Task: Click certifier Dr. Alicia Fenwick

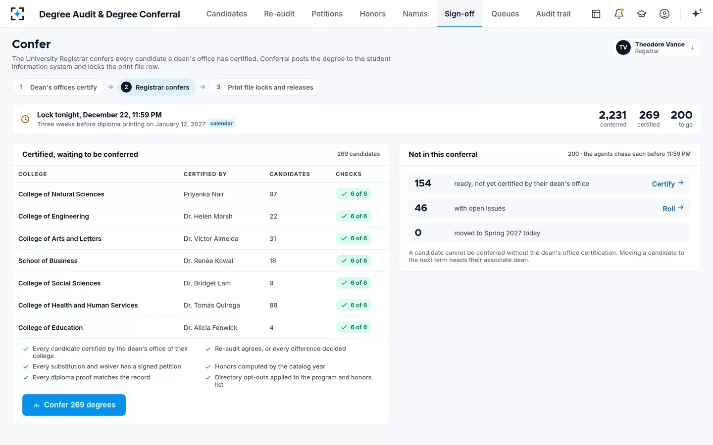Action: (x=210, y=328)
